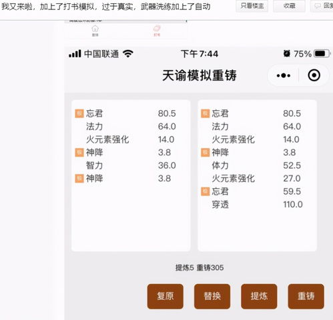Image resolution: width=333 pixels, height=320 pixels.
Task: Click the badge beside 忘君 59.5 entry
Action: pos(205,191)
